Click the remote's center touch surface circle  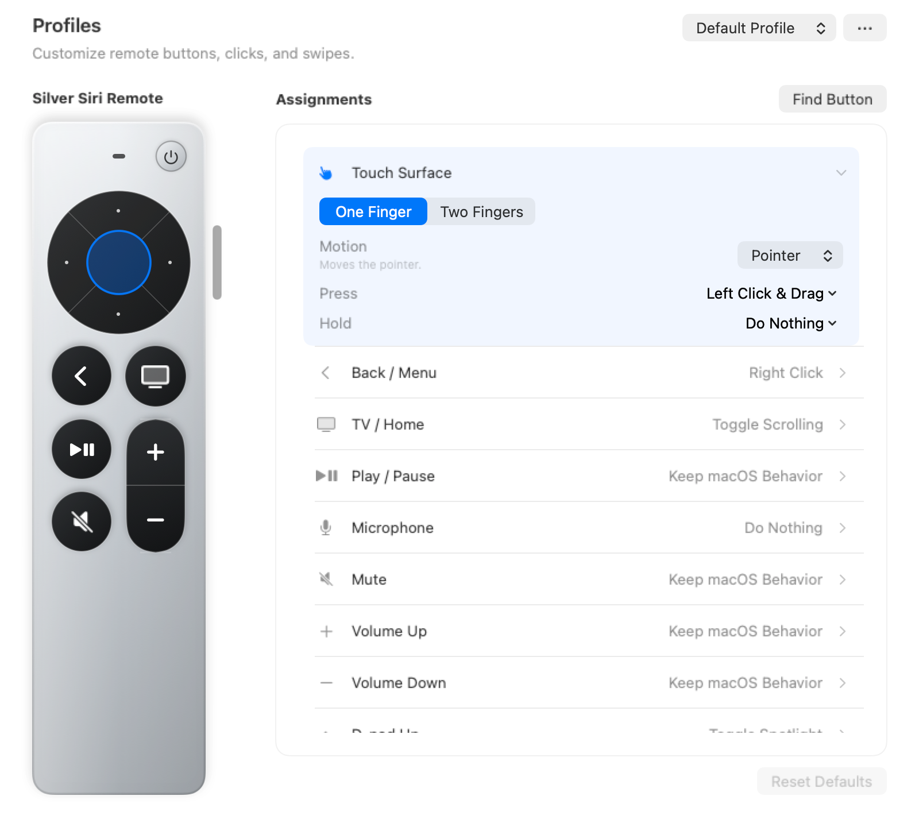pos(119,262)
